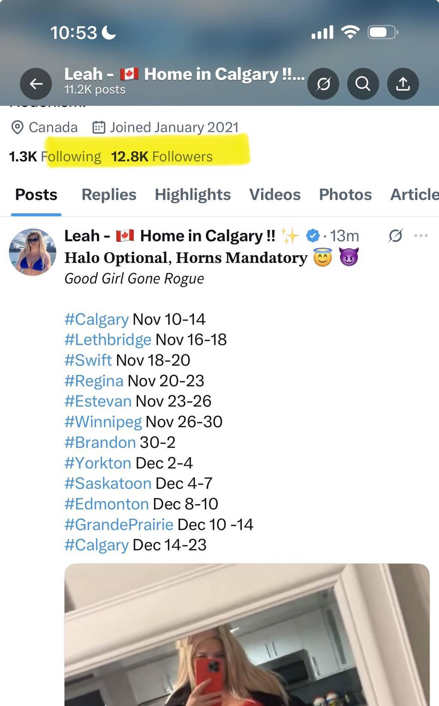This screenshot has height=706, width=439.
Task: Switch to the Replies tab
Action: point(109,195)
